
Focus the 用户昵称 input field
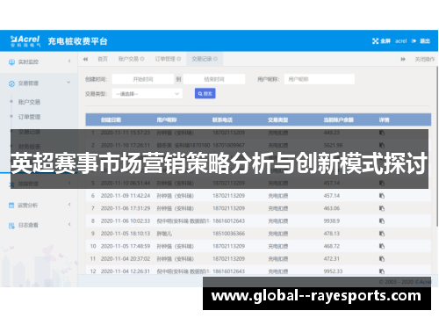320,79
